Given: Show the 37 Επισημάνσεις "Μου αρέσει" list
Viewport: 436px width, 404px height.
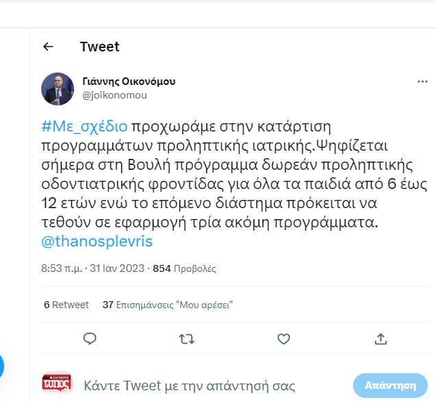Looking at the screenshot, I should click(x=167, y=305).
